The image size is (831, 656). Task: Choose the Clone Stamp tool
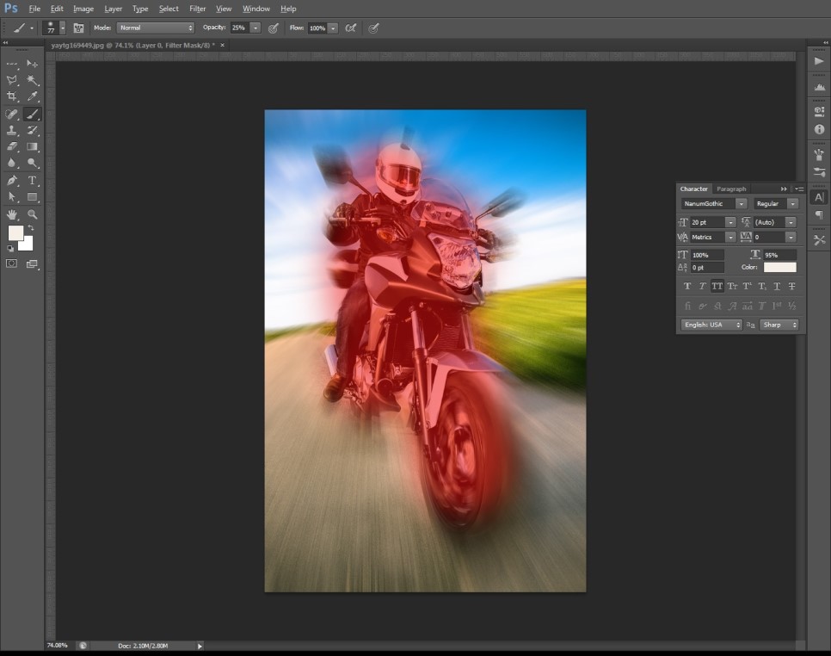click(x=12, y=130)
